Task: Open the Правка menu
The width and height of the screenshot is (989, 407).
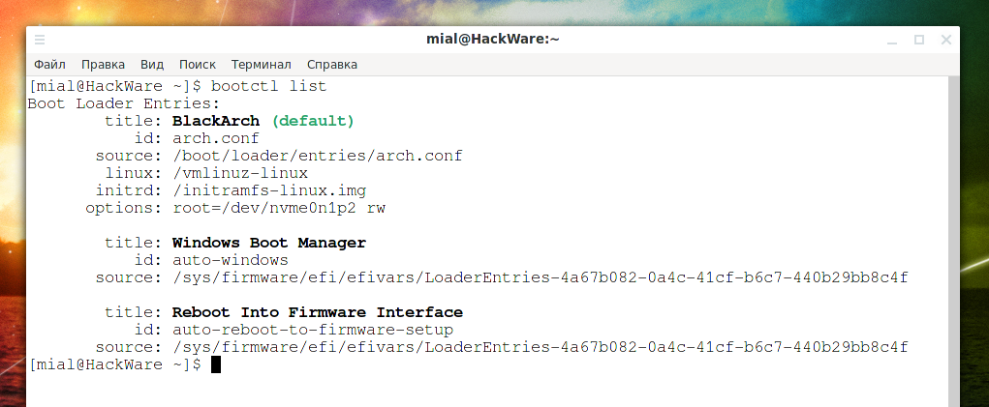Action: pyautogui.click(x=103, y=64)
